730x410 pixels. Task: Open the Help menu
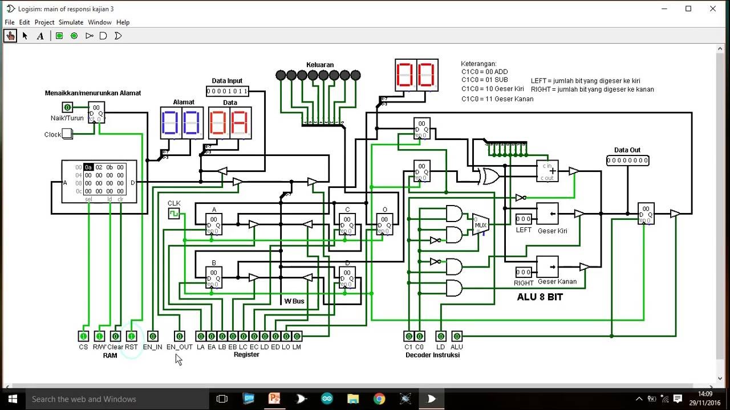[123, 22]
